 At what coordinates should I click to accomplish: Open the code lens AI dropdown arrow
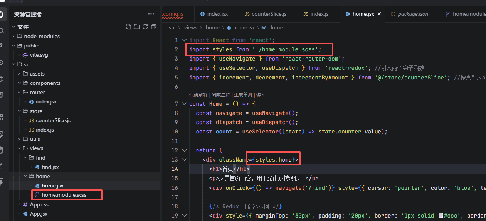click(263, 95)
